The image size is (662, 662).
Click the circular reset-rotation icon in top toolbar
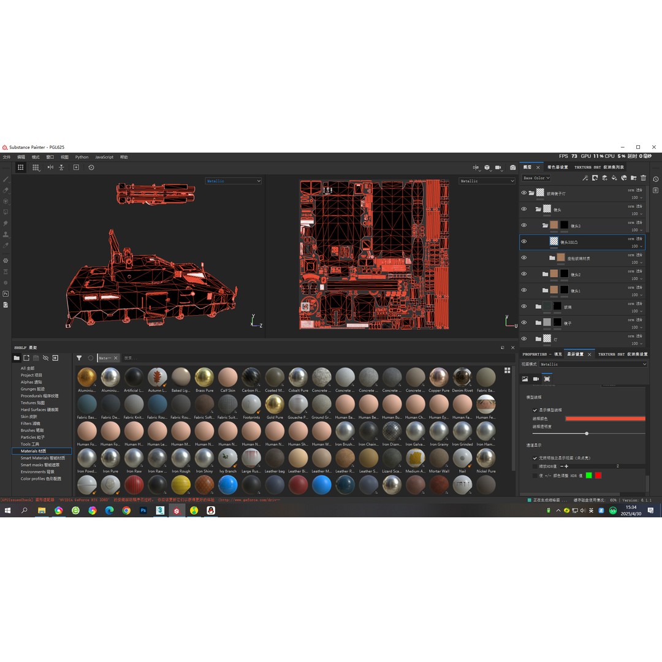click(x=91, y=167)
